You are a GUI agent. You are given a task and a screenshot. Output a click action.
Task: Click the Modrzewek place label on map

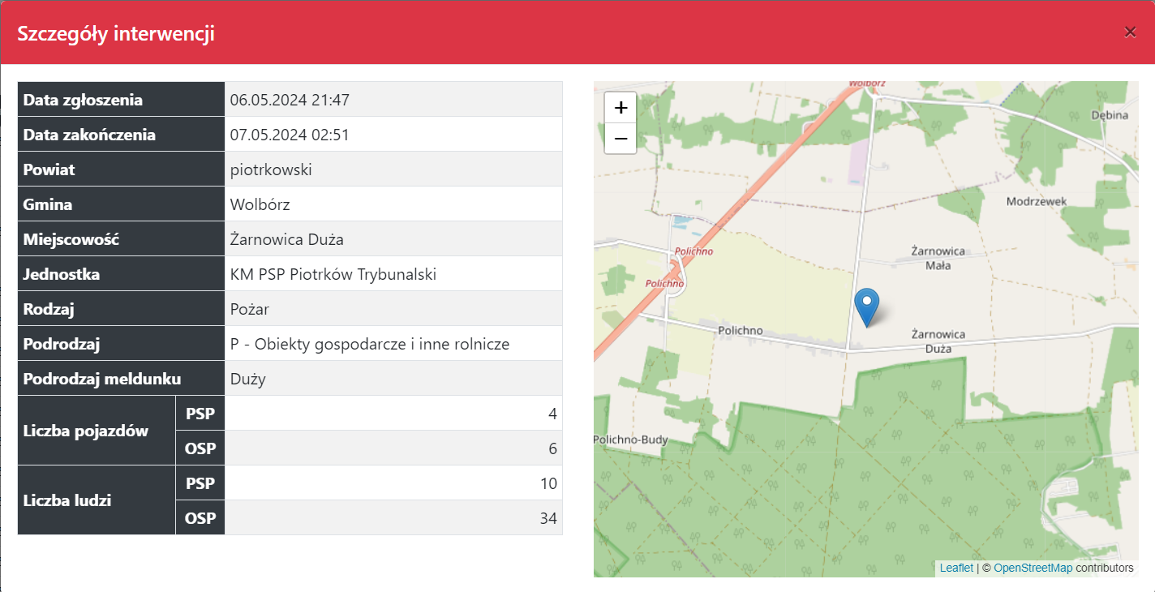1037,201
